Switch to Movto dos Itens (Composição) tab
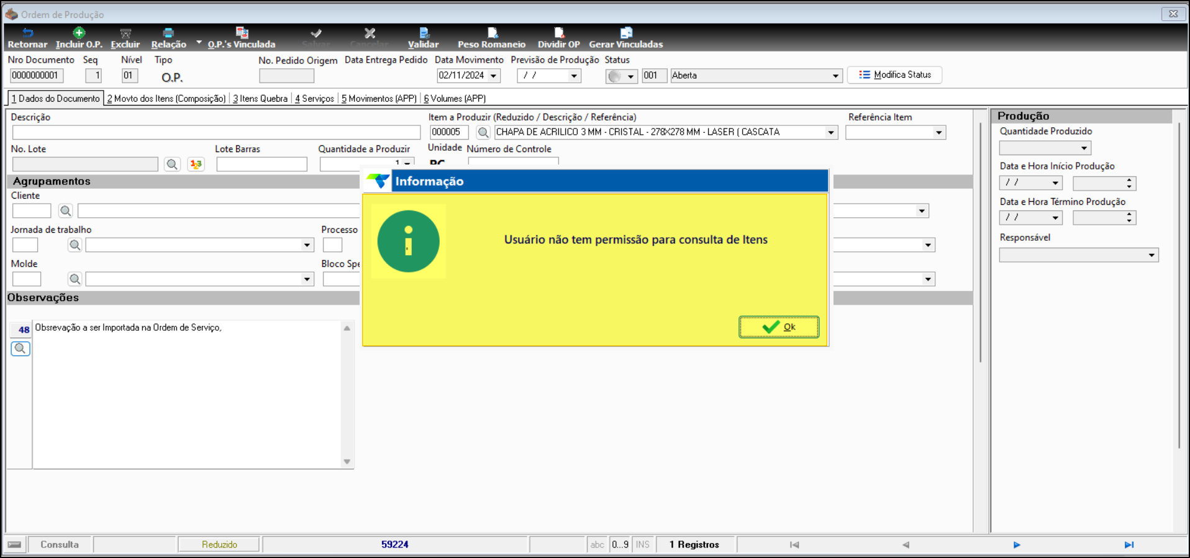 pyautogui.click(x=166, y=99)
